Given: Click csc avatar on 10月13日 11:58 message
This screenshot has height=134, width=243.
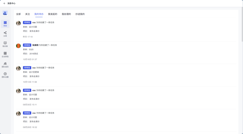Looking at the screenshot, I should point(18,68).
